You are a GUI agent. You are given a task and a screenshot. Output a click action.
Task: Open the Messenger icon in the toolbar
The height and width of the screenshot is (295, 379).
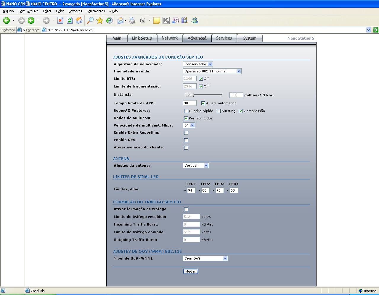[x=195, y=20]
